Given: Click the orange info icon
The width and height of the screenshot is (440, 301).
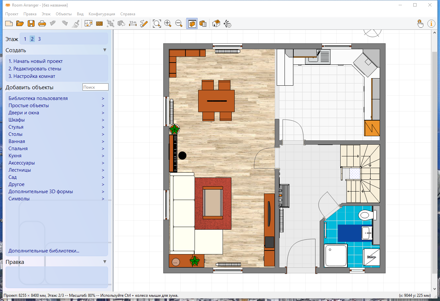Looking at the screenshot, I should 431,23.
